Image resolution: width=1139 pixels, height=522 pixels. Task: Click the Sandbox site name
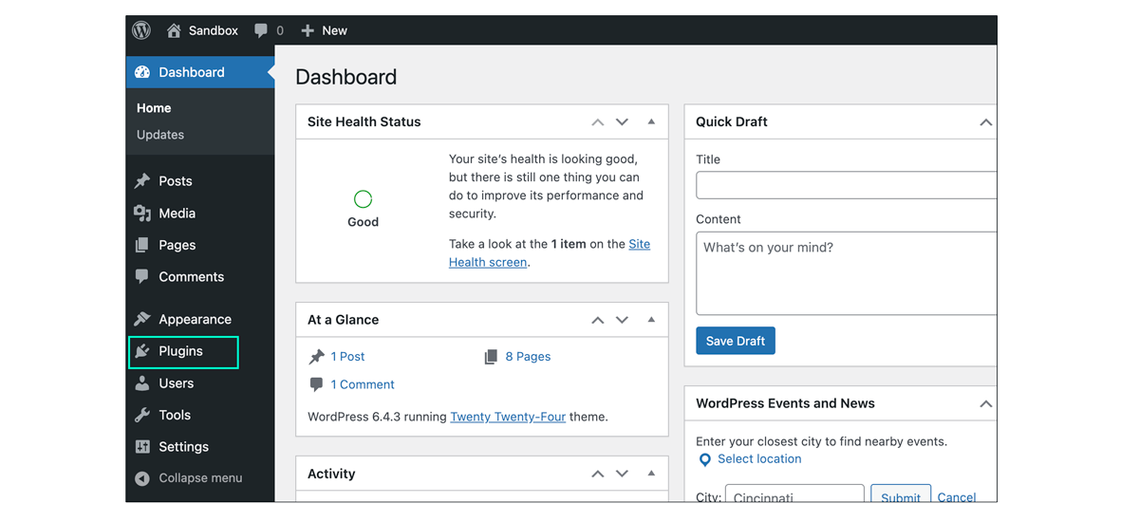click(214, 30)
